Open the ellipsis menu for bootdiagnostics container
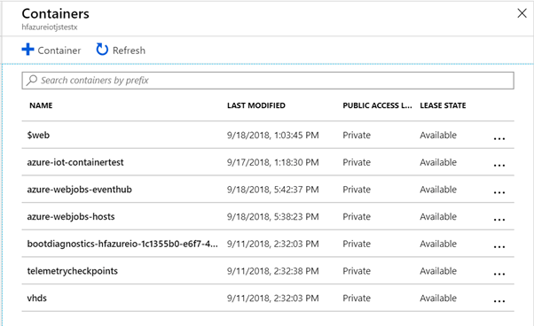Image resolution: width=534 pixels, height=326 pixels. coord(499,247)
